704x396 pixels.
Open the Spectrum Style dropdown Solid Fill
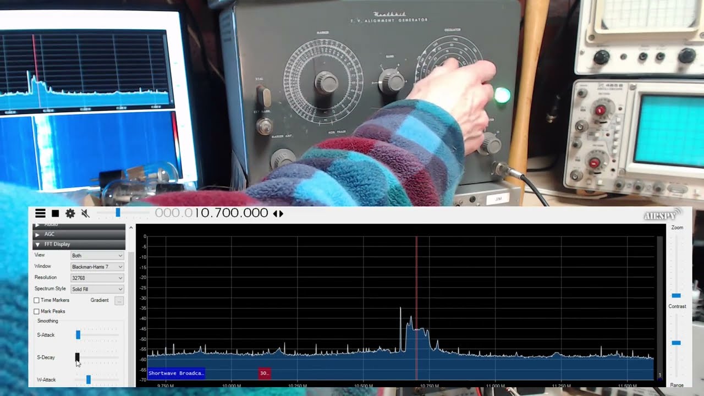pos(97,289)
